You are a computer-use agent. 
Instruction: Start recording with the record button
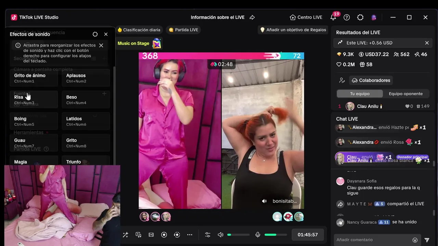pyautogui.click(x=164, y=235)
